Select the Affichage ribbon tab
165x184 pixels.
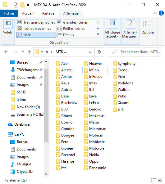[71, 13]
